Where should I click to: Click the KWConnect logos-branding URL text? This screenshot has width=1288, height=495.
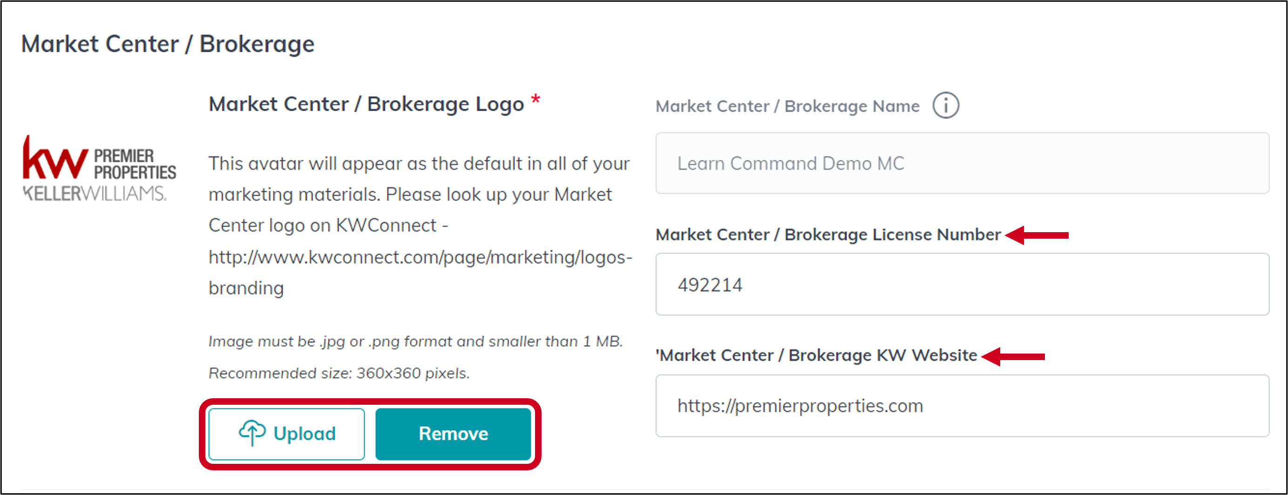click(x=420, y=272)
